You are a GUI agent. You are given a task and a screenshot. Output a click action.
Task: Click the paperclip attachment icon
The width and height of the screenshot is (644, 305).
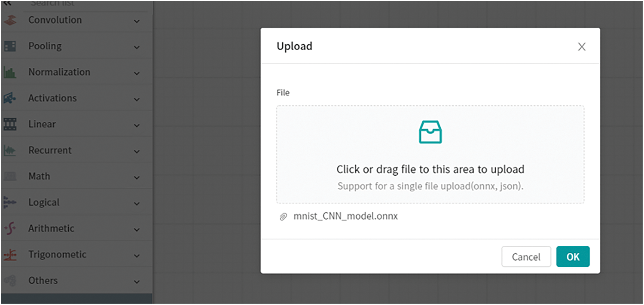[x=283, y=217]
